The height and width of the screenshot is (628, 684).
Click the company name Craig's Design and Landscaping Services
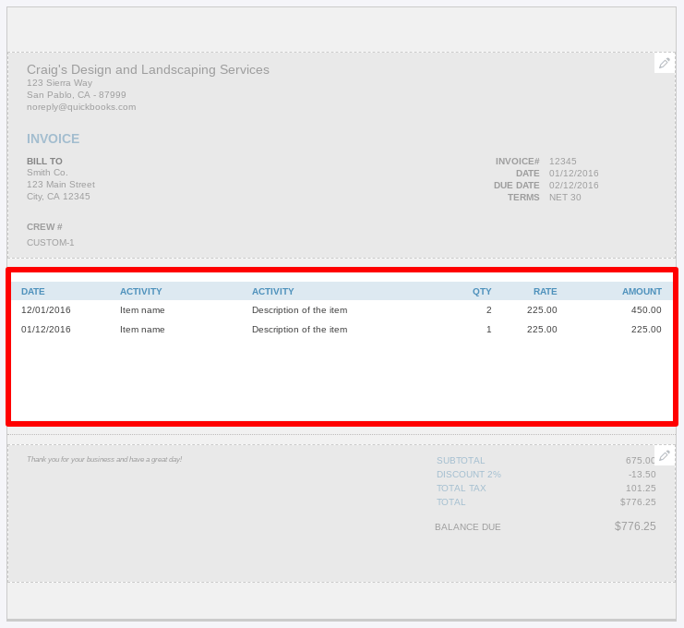click(x=148, y=70)
